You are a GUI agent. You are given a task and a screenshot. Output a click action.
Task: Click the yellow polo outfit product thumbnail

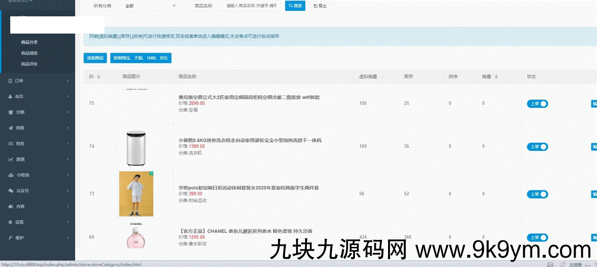tap(136, 194)
